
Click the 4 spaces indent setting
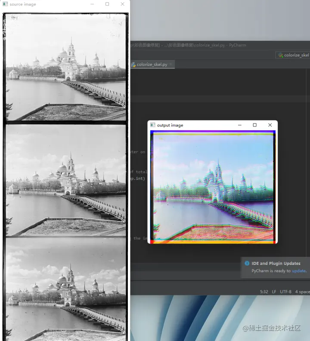302,292
